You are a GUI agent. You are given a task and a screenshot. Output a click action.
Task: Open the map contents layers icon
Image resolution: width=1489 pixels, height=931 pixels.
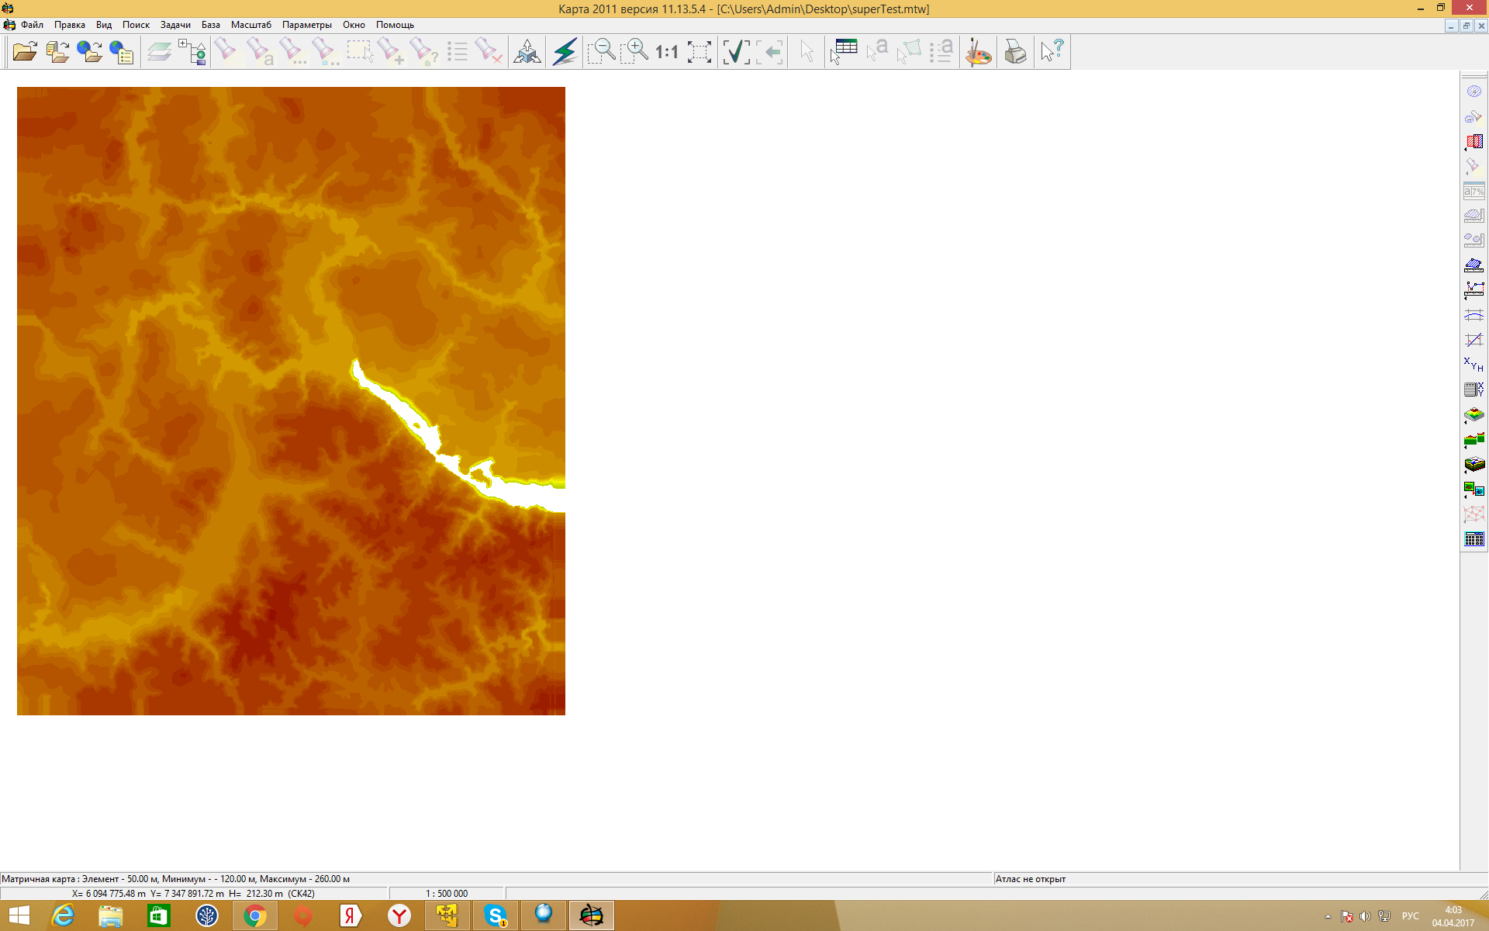click(x=159, y=52)
